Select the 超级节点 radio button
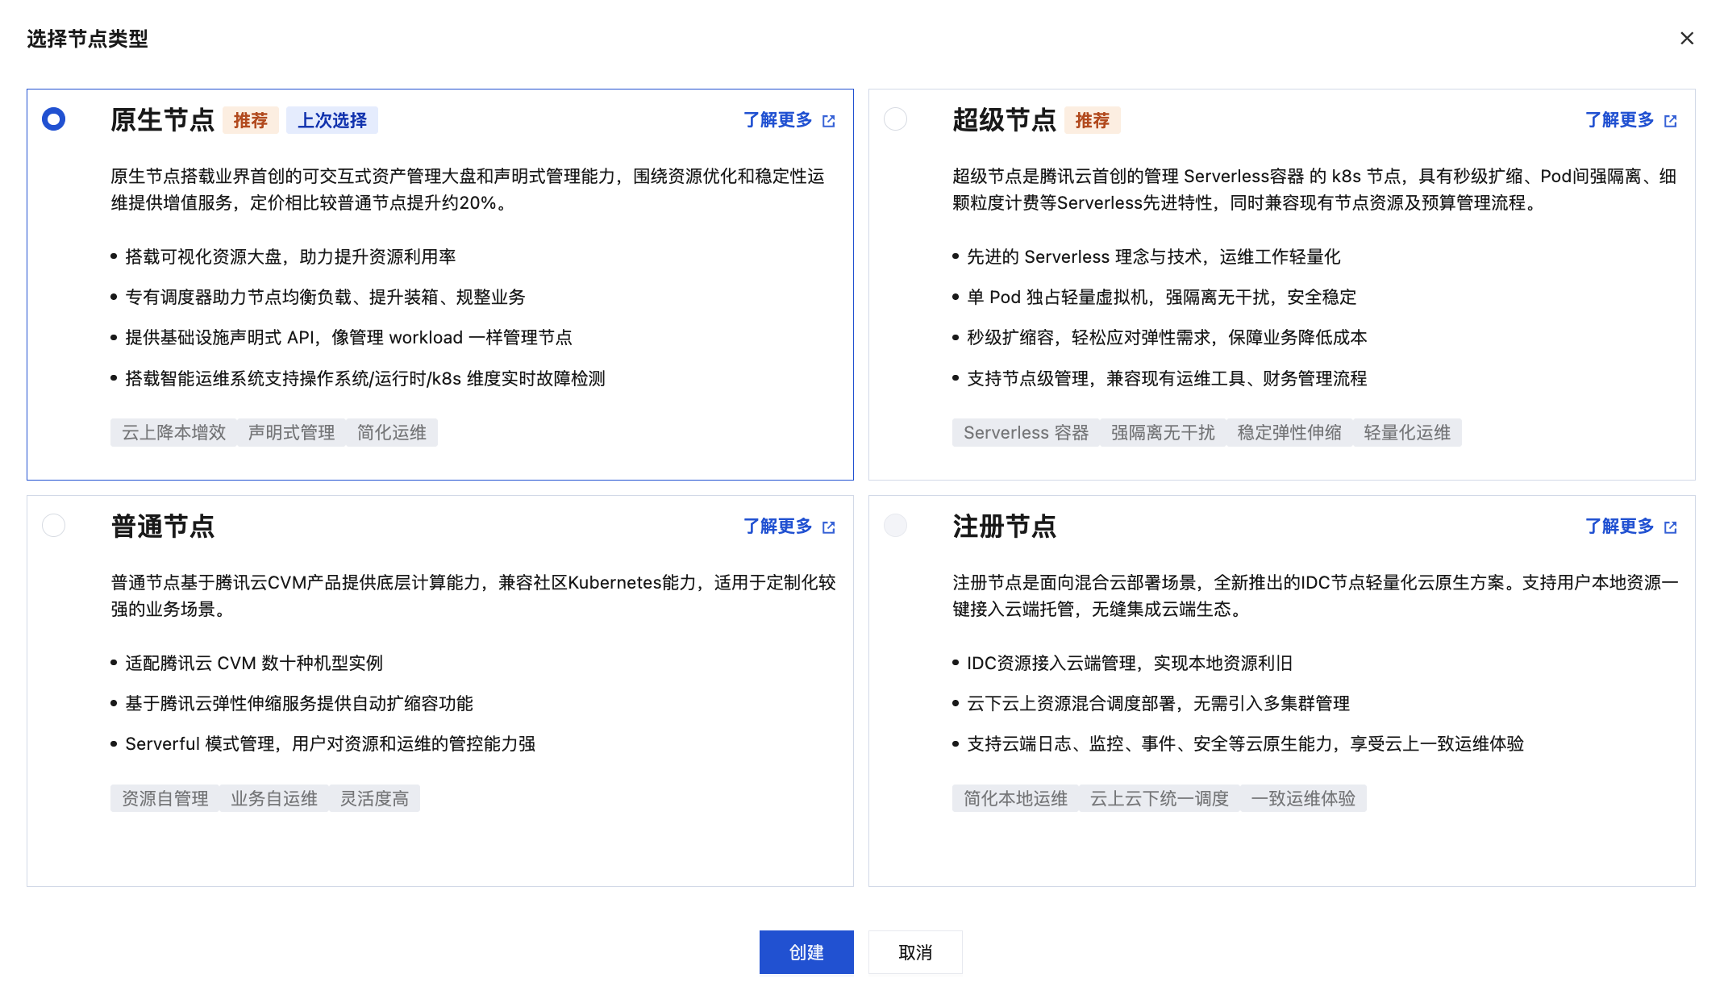1724x1003 pixels. coord(895,119)
